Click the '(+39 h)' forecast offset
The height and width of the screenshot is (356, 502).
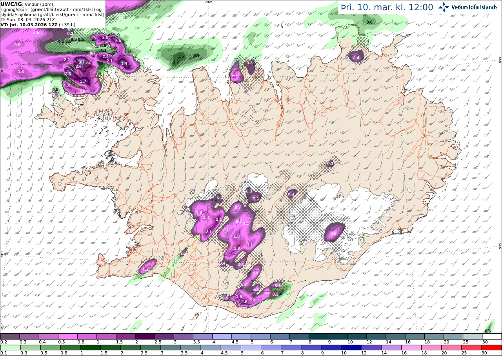(67, 24)
